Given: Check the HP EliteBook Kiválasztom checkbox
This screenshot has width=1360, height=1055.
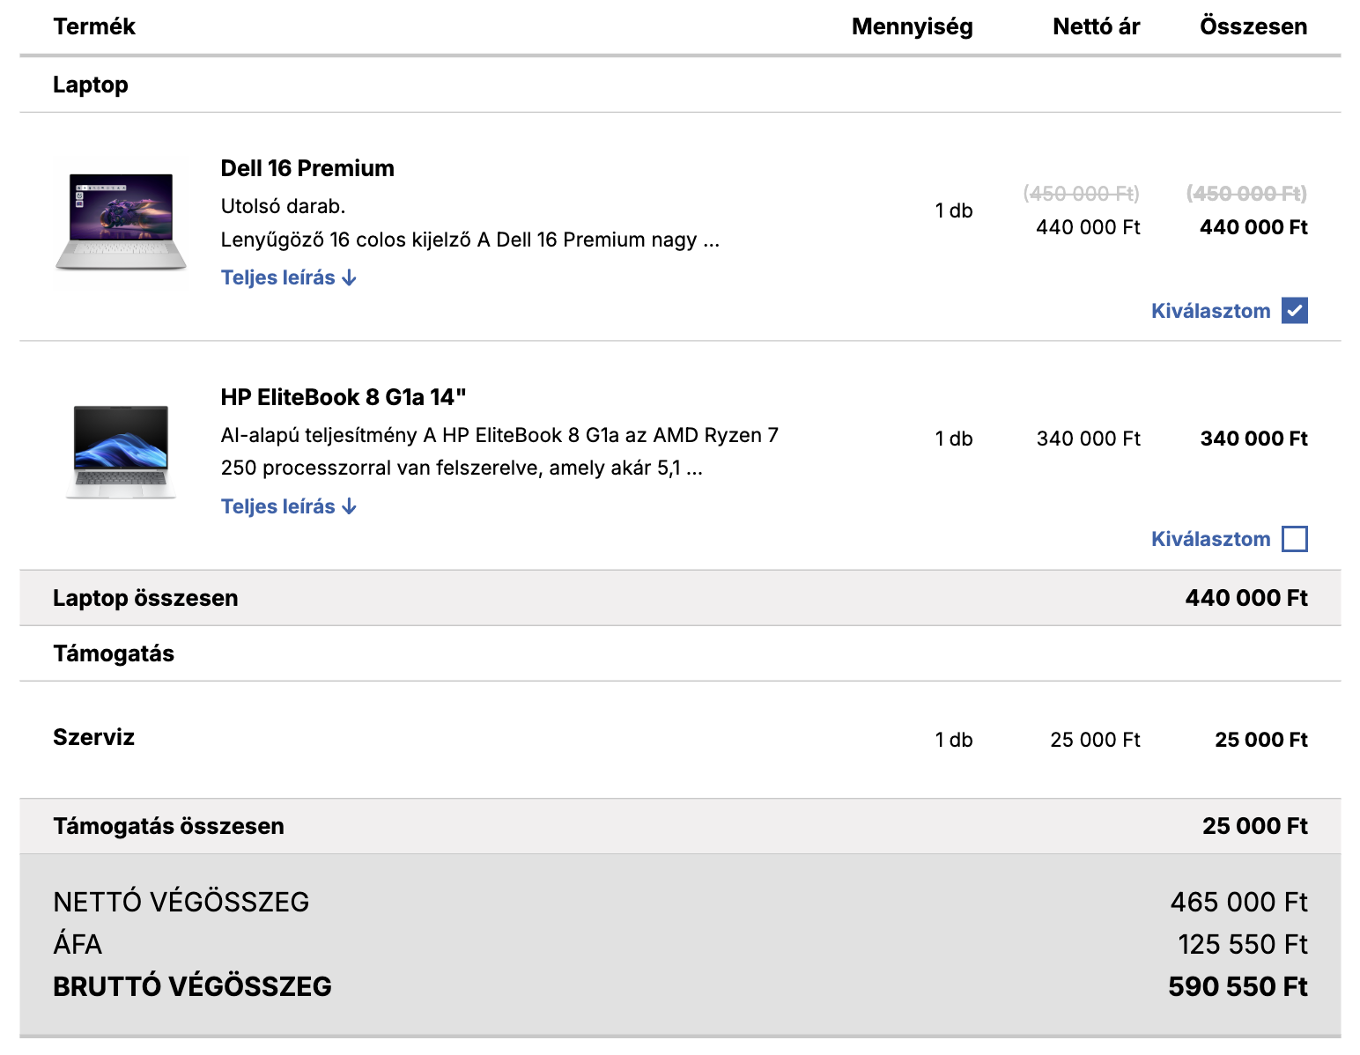Looking at the screenshot, I should [x=1294, y=539].
